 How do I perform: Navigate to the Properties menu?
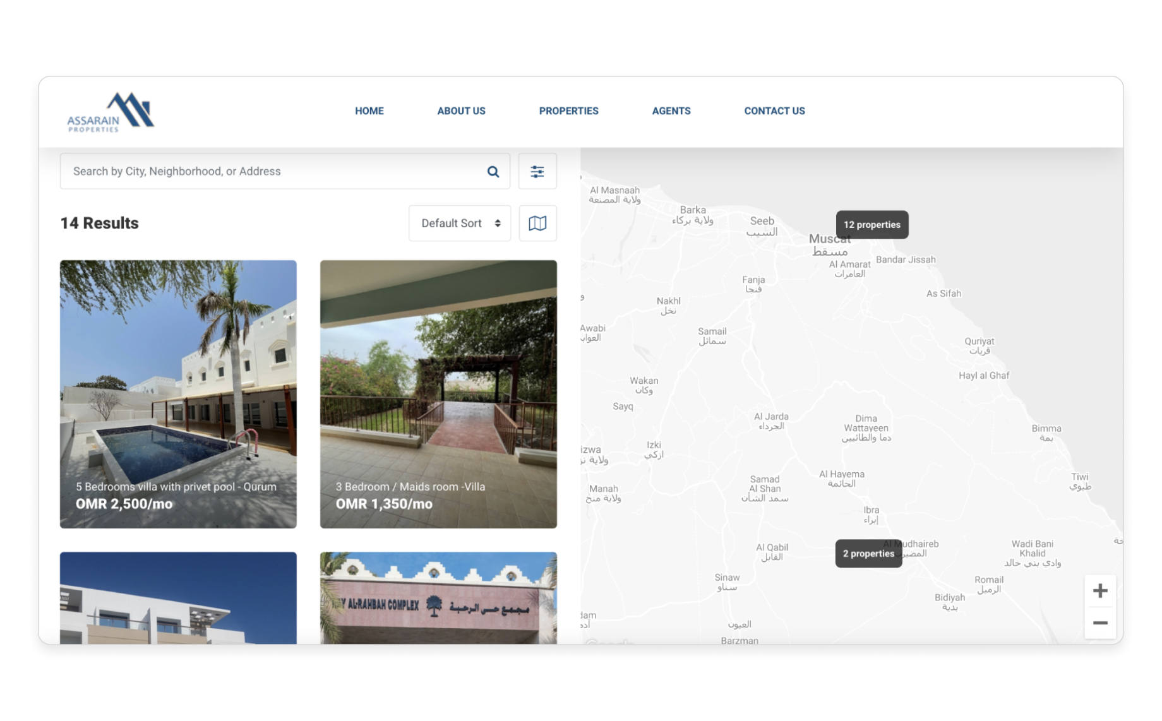tap(568, 111)
